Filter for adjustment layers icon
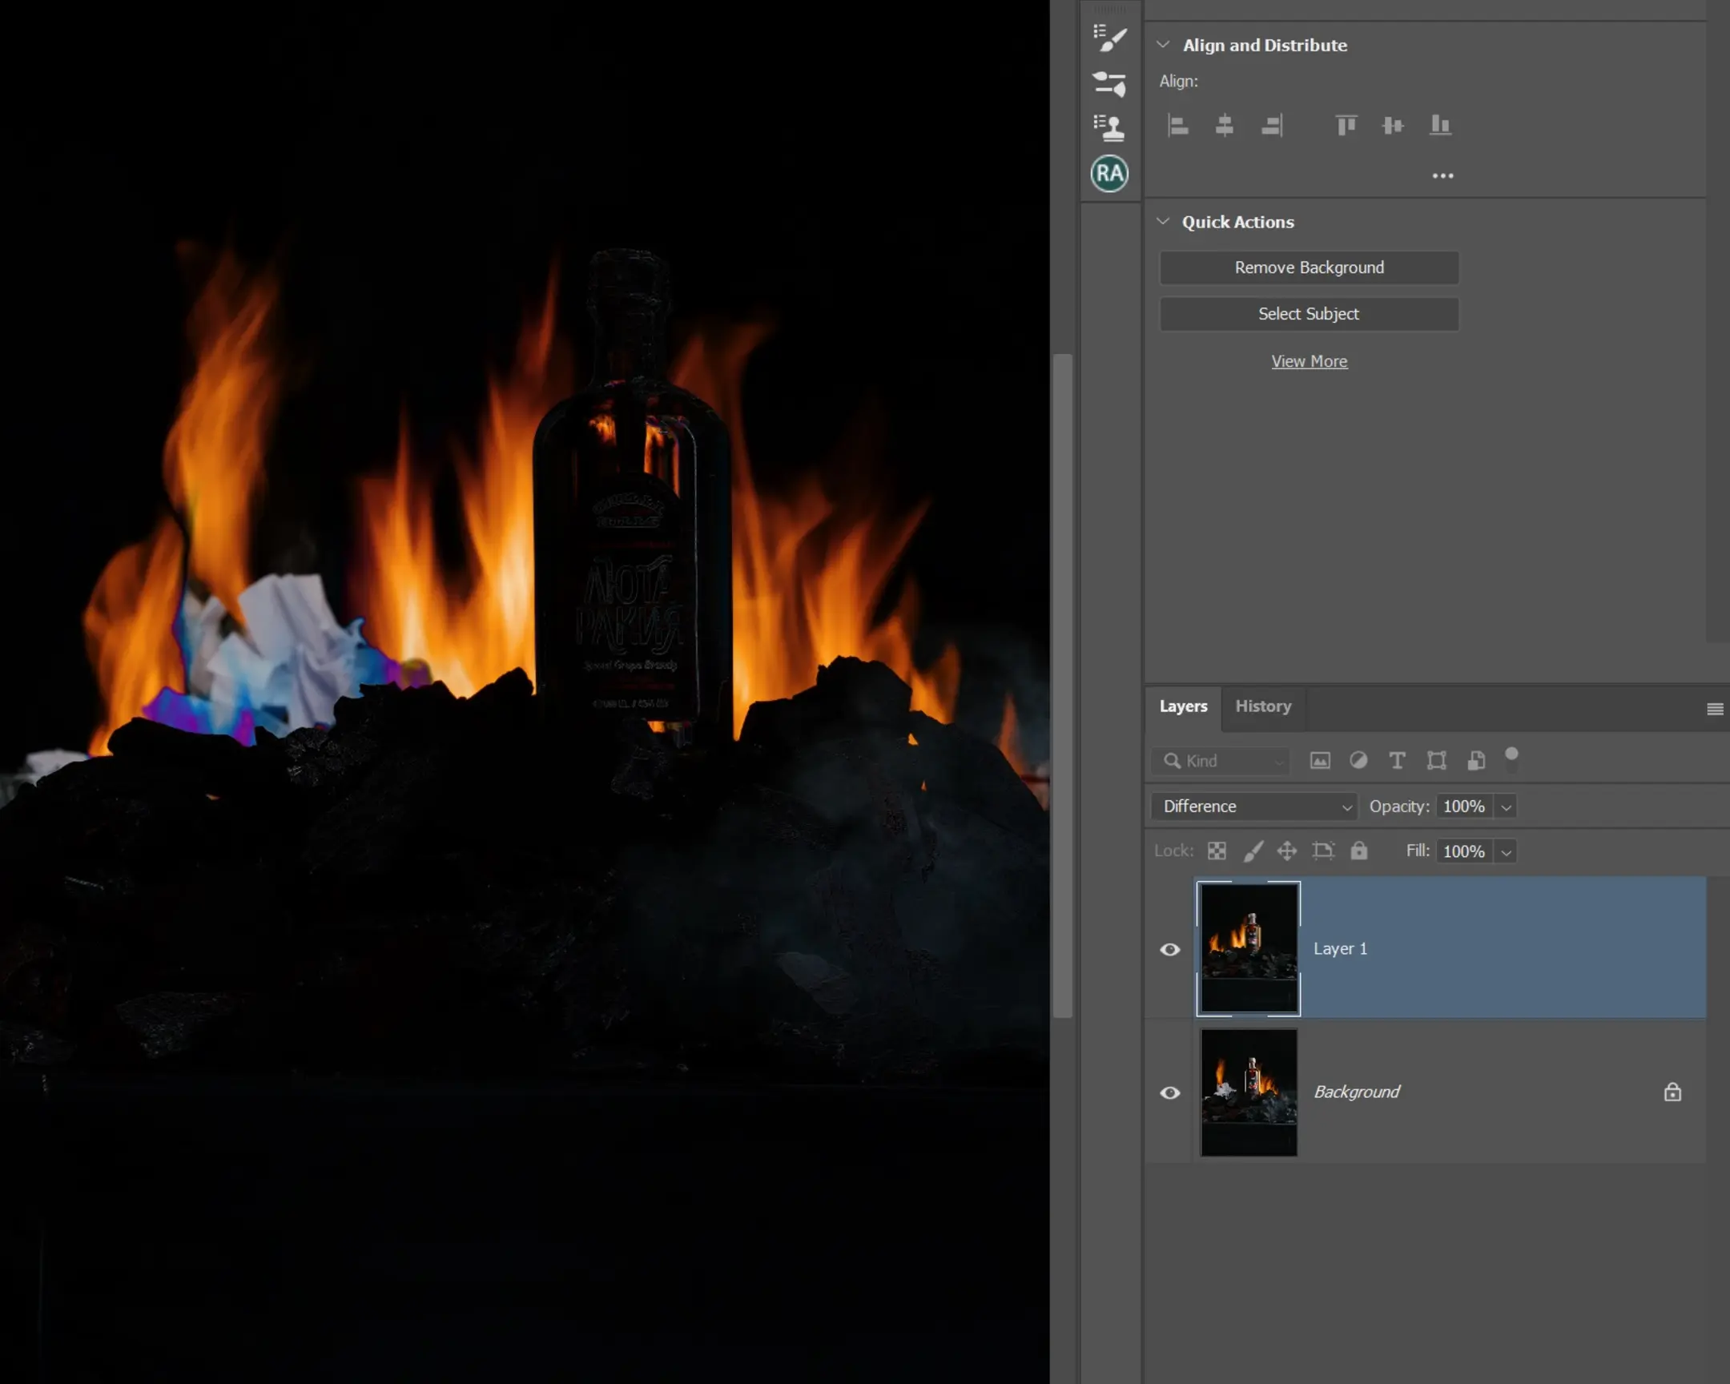This screenshot has width=1730, height=1384. coord(1358,761)
